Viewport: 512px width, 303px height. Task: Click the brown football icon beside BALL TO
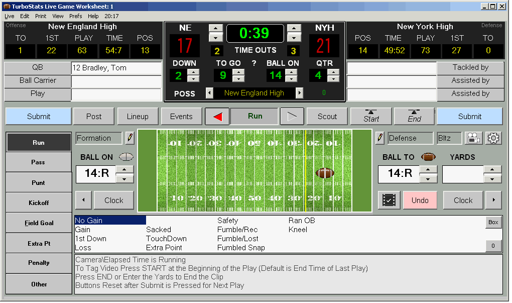[428, 157]
